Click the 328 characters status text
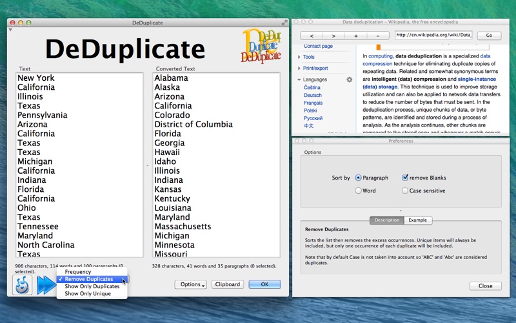Screen dimensions: 516x323 214,266
